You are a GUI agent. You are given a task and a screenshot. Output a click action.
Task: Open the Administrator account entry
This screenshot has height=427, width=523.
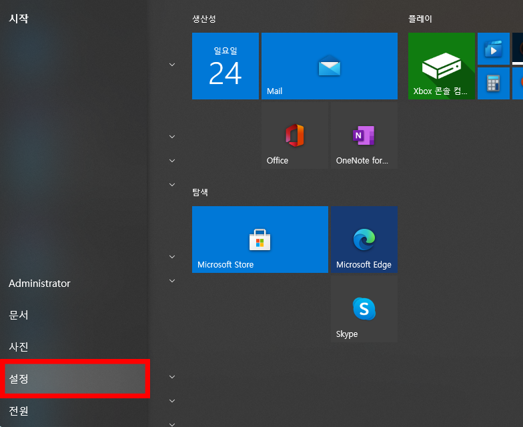pos(75,283)
